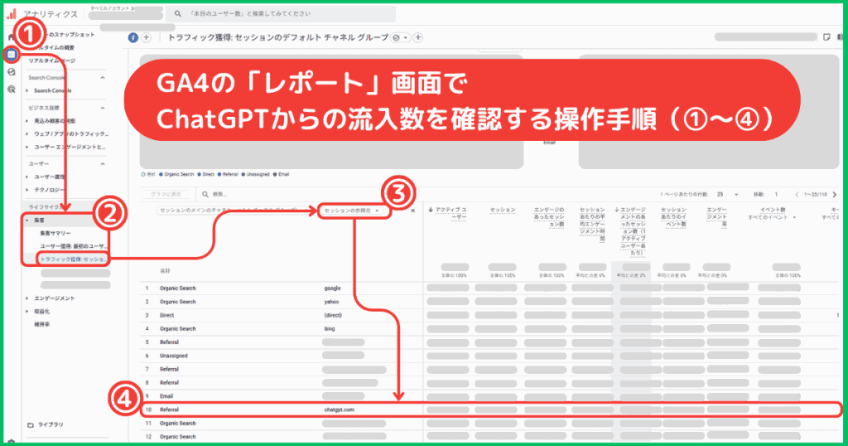Expand ユーザー エンゲージメント item

(x=27, y=148)
